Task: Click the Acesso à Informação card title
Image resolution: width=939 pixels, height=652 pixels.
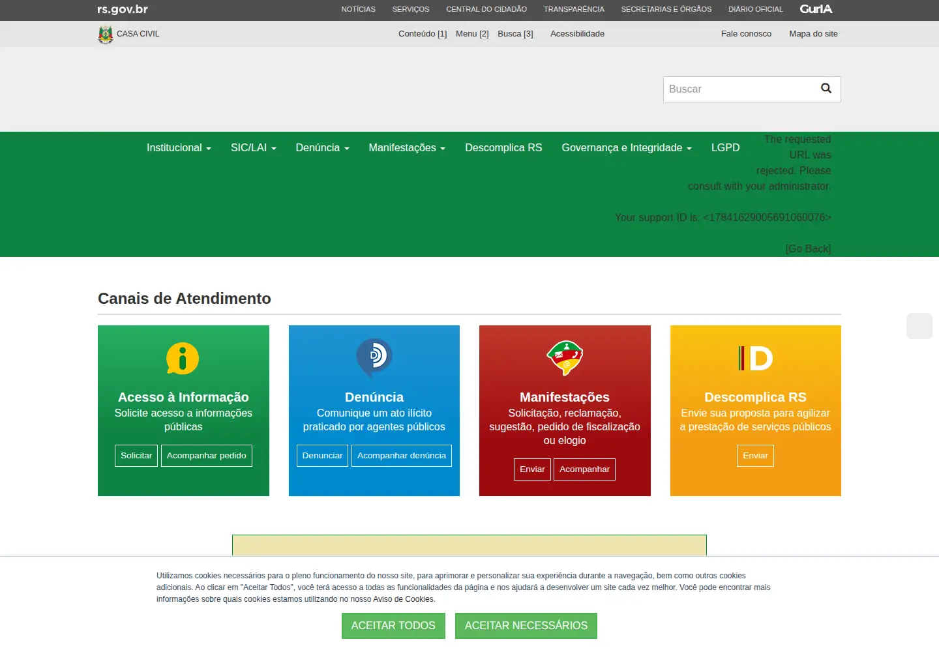Action: (x=183, y=397)
